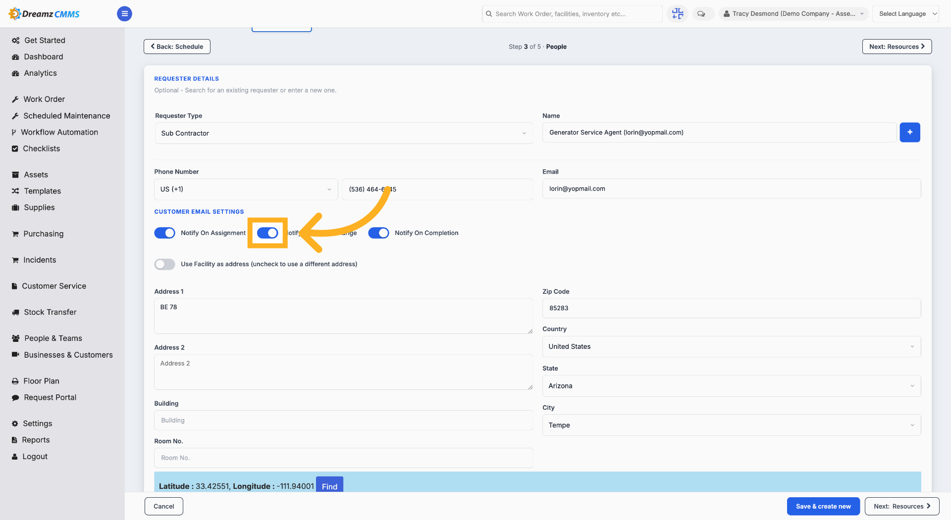The image size is (951, 520).
Task: Enable Use Facility as address toggle
Action: click(164, 264)
